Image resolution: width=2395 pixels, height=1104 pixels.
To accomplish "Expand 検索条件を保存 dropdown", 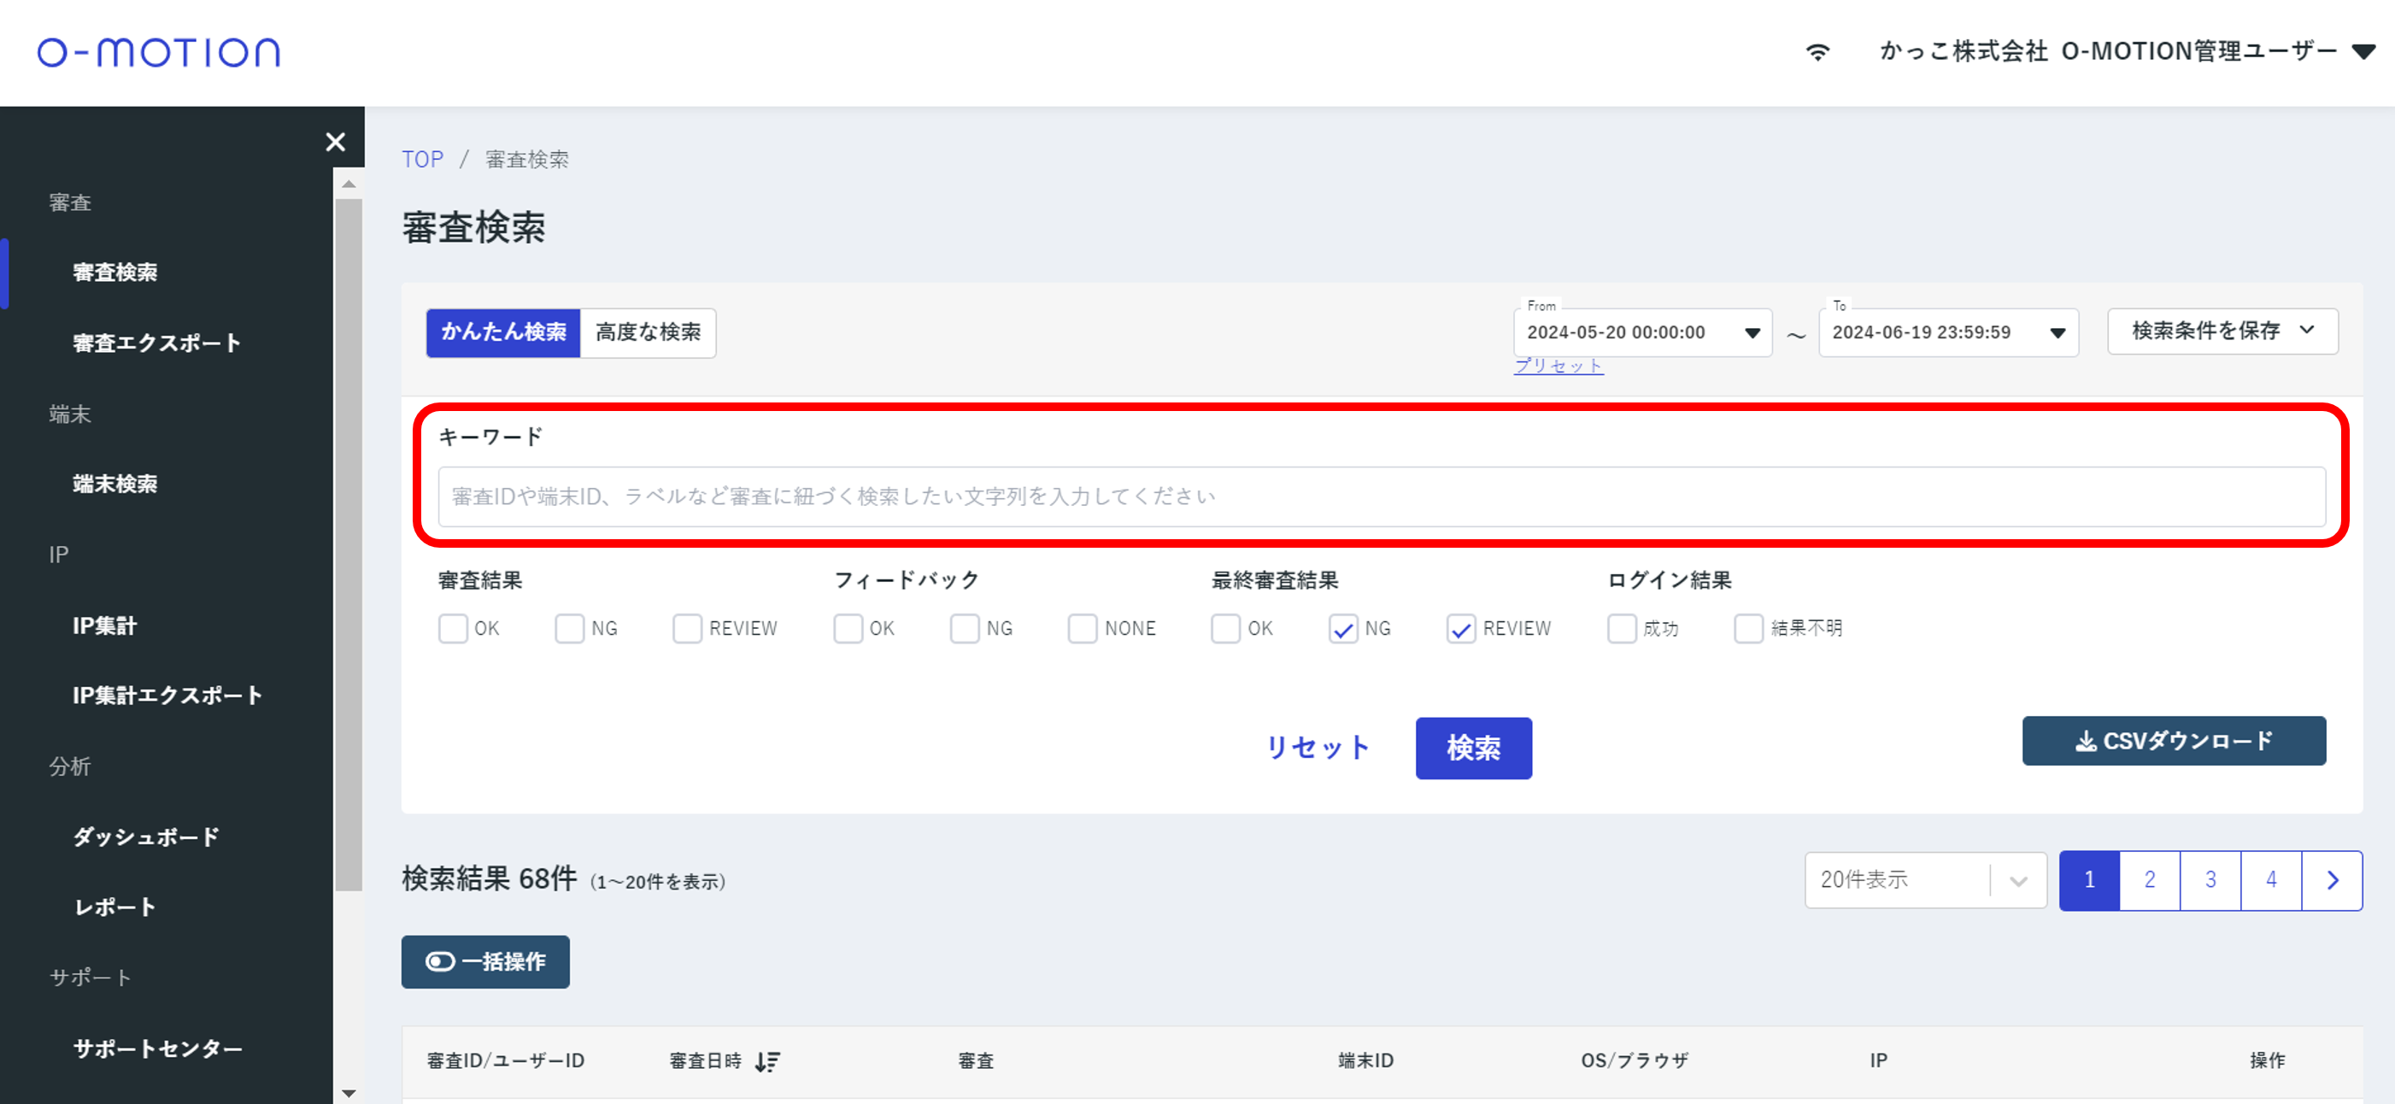I will (x=2222, y=331).
